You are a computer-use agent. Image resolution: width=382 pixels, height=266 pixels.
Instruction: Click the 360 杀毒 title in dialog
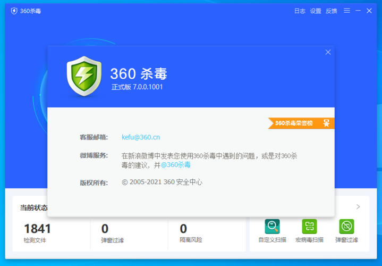pyautogui.click(x=139, y=74)
